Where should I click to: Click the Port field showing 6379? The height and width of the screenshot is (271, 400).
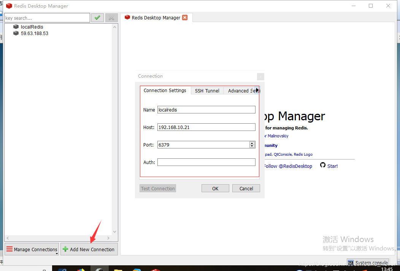(203, 145)
